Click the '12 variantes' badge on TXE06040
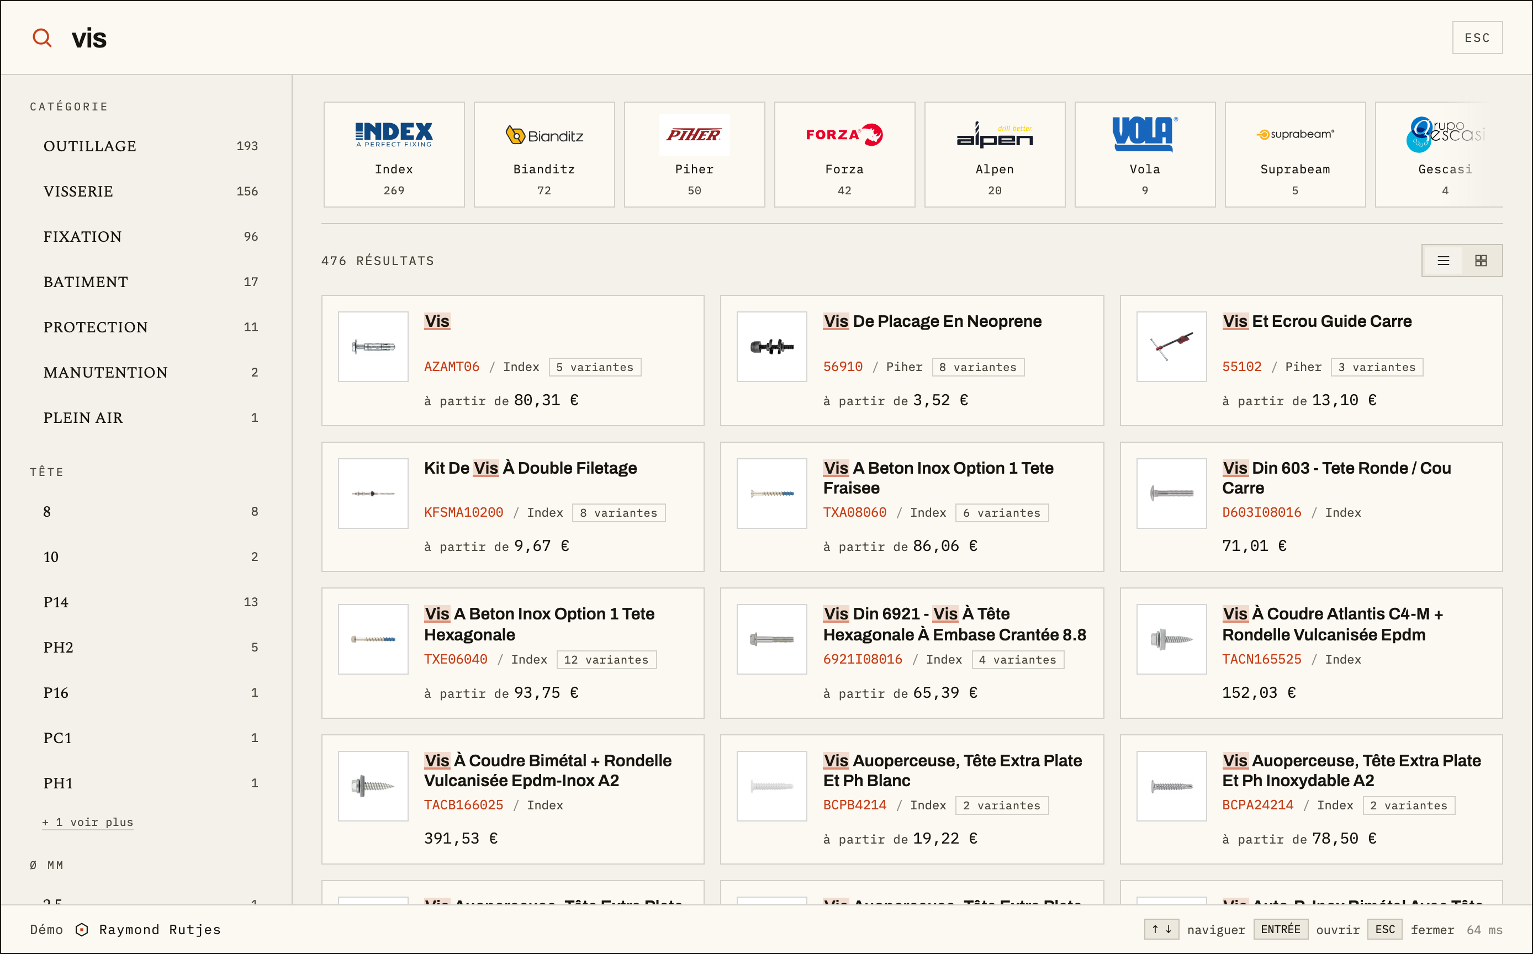The width and height of the screenshot is (1533, 954). tap(606, 660)
